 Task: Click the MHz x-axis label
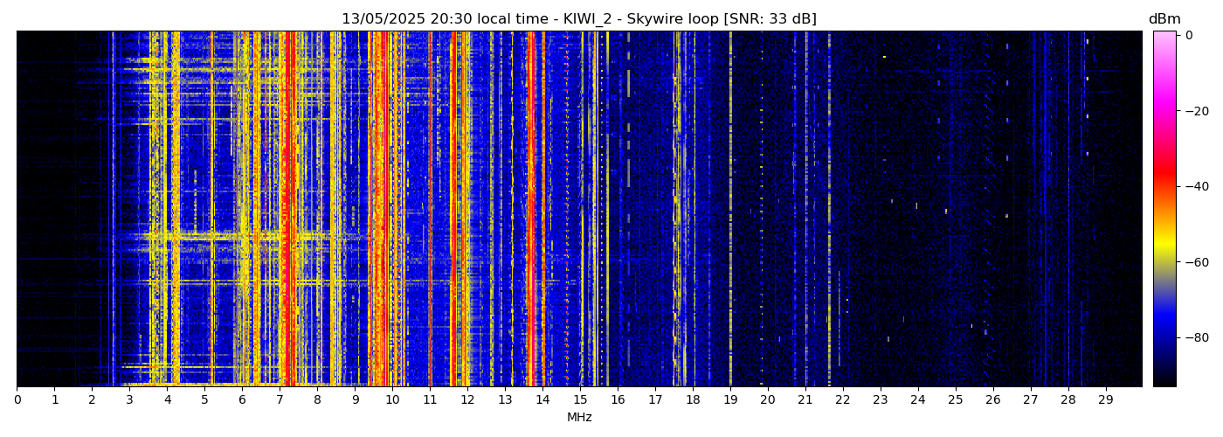[579, 418]
